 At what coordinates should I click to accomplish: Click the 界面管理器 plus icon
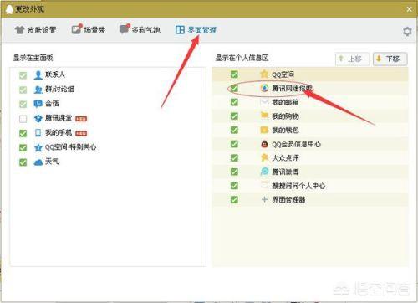[264, 199]
